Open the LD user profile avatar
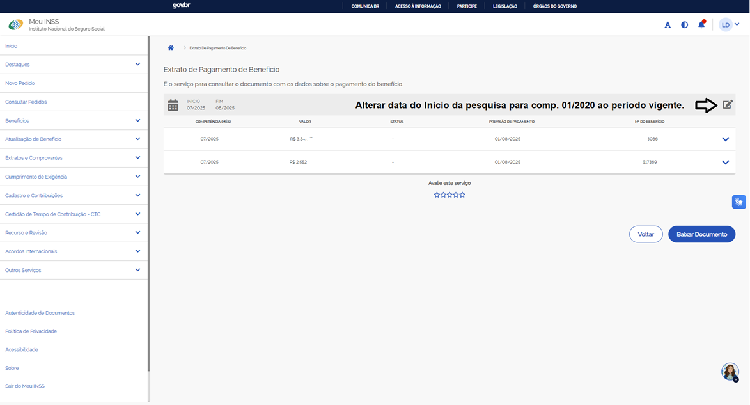The image size is (750, 405). [x=726, y=25]
